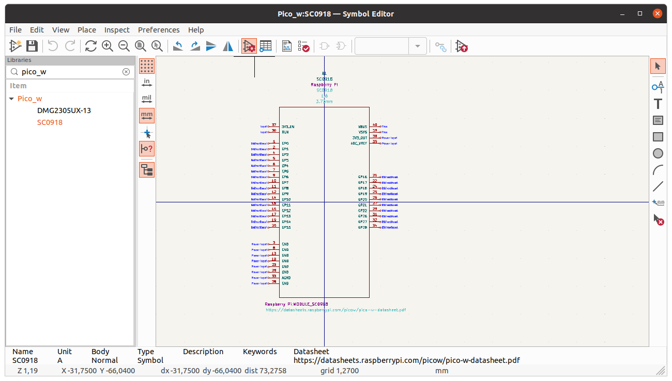The height and width of the screenshot is (381, 672).
Task: Toggle full-window crosshair cursor
Action: (x=147, y=133)
